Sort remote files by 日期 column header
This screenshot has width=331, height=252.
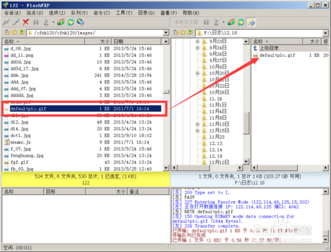pyautogui.click(x=136, y=41)
